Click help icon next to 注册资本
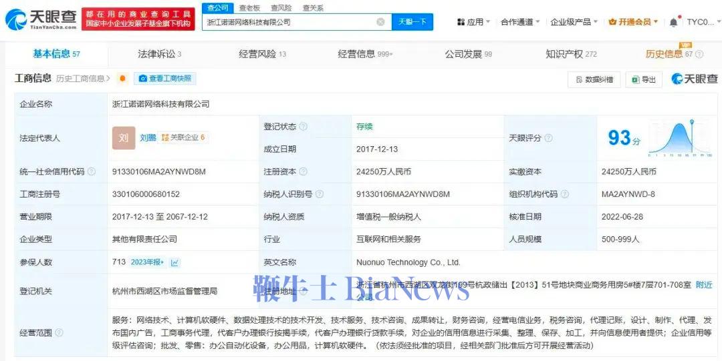 [x=304, y=171]
